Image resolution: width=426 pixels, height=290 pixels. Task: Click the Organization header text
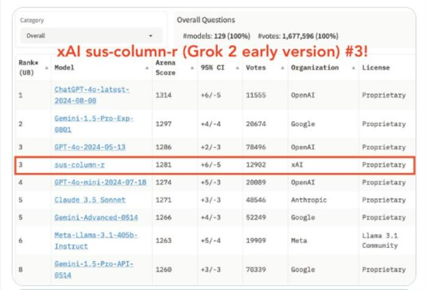point(315,68)
